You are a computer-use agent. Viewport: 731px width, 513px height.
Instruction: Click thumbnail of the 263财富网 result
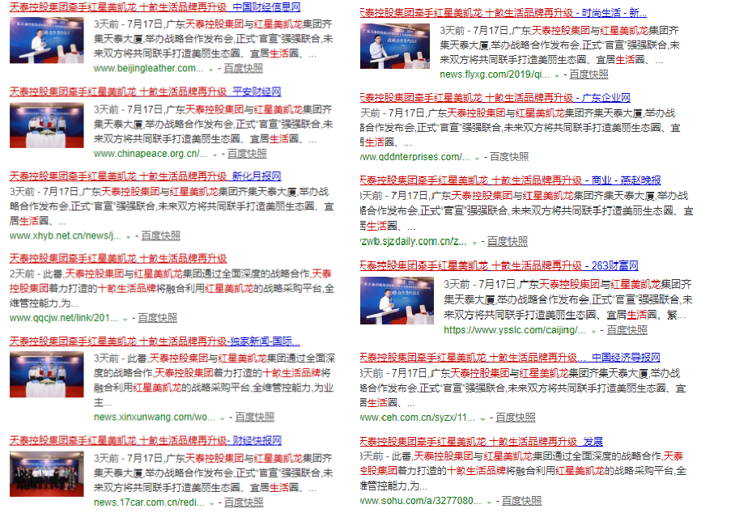coord(397,300)
